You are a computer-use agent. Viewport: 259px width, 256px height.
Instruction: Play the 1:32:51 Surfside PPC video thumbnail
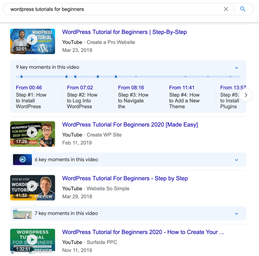[x=33, y=241]
